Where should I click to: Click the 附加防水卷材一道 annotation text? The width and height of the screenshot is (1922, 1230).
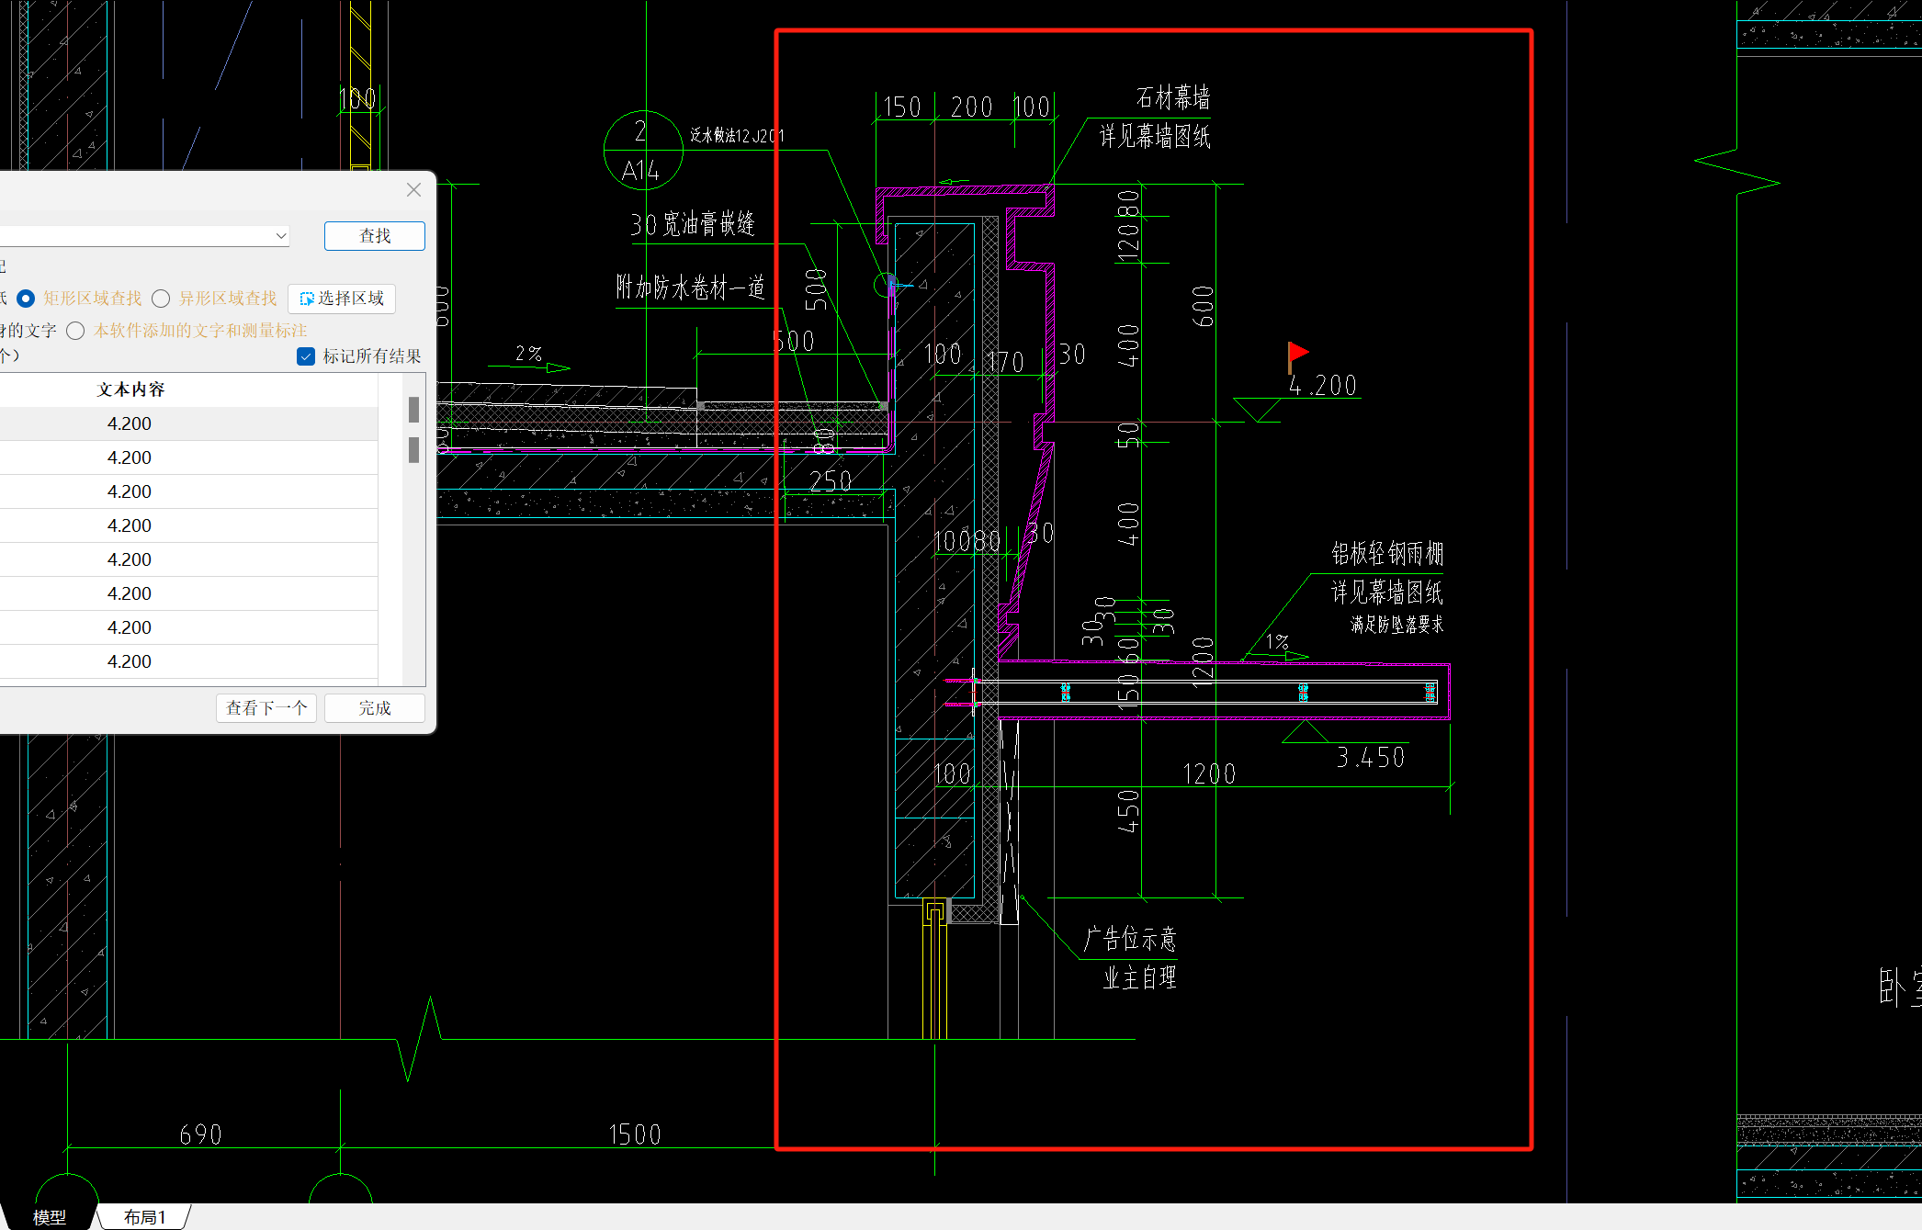(x=691, y=288)
